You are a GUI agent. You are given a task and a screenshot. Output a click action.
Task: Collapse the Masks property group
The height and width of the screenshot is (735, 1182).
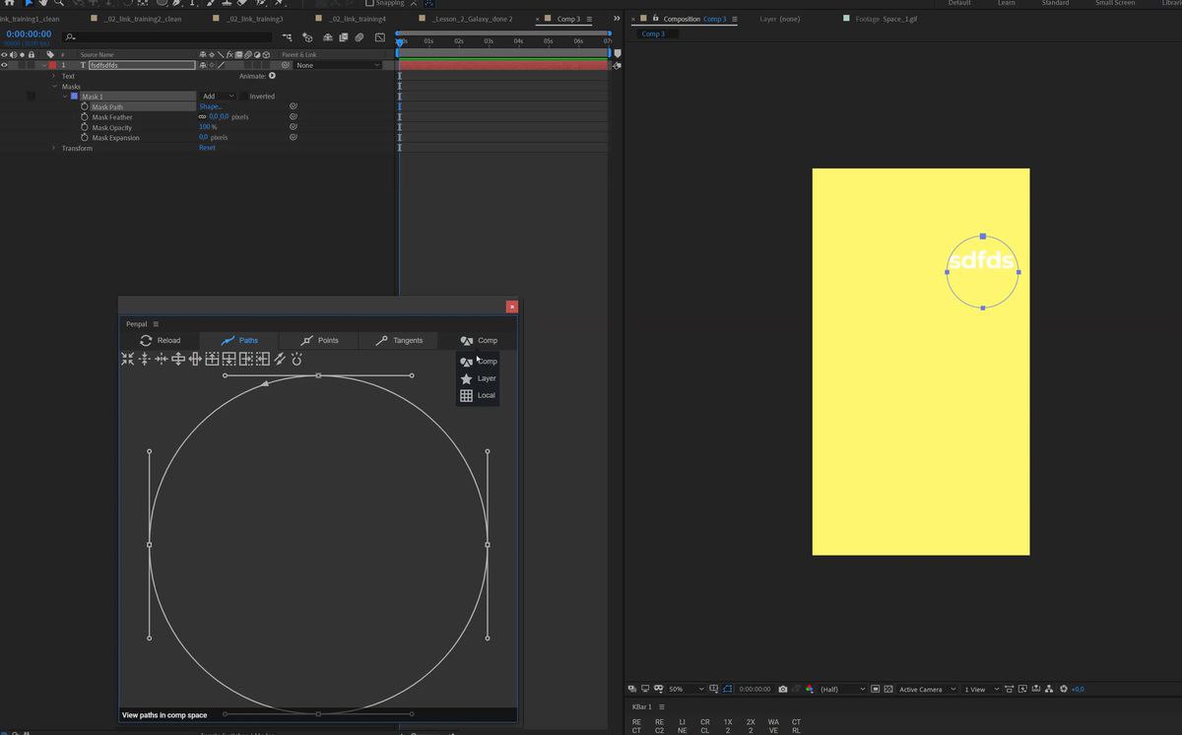pos(54,87)
